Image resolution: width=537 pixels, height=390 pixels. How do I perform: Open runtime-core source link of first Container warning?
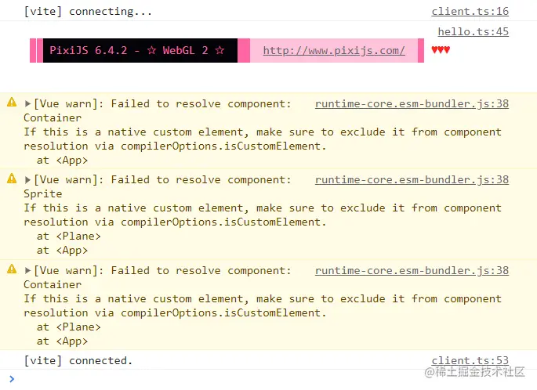pyautogui.click(x=412, y=103)
